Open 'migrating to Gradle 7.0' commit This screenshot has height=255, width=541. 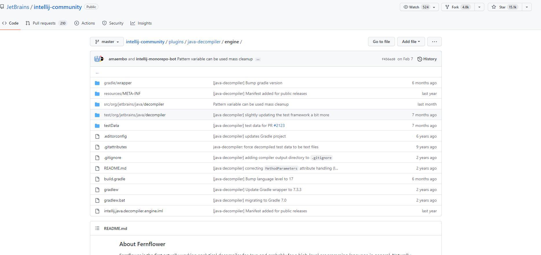pyautogui.click(x=250, y=200)
